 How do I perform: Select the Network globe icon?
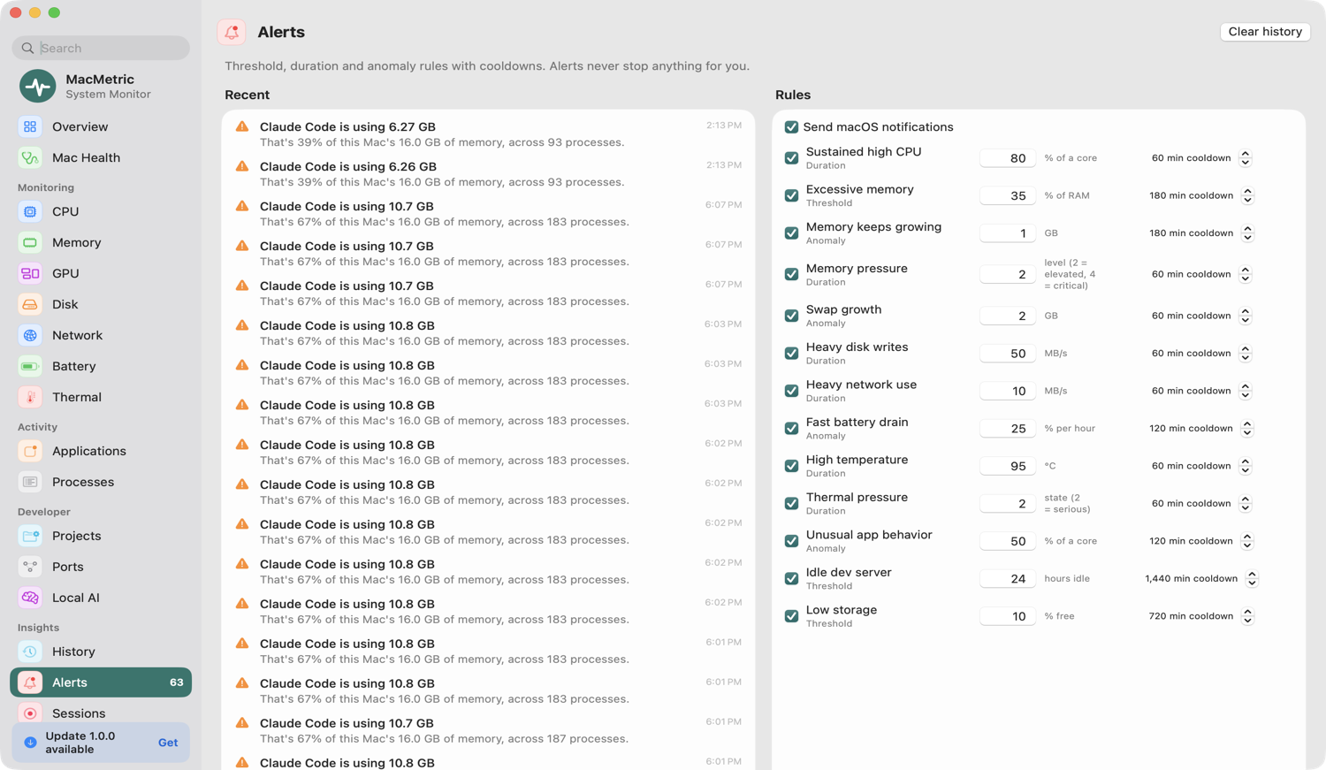[x=30, y=335]
